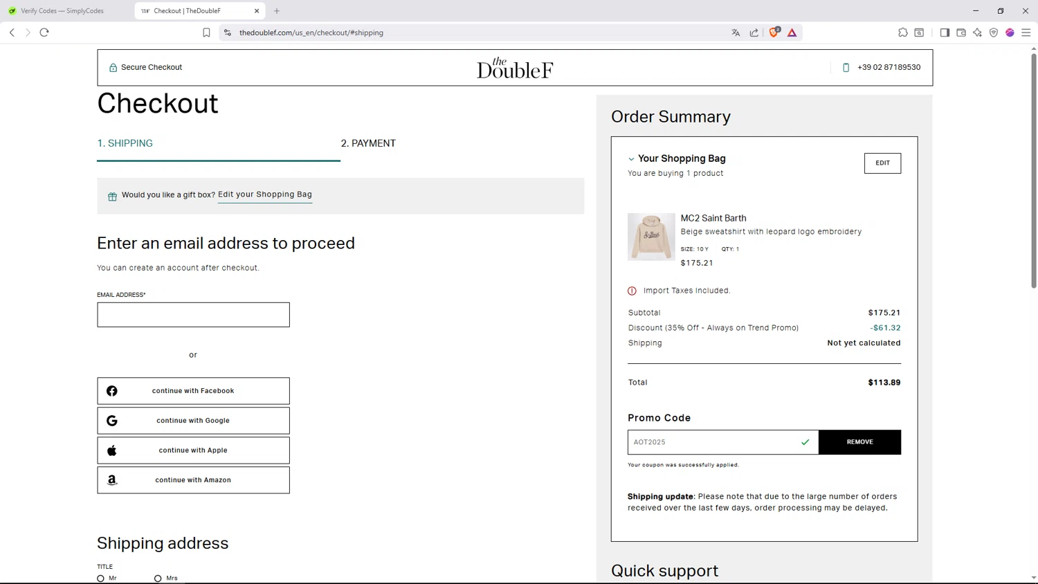
Task: Collapse Your Shopping Bag chevron
Action: coord(631,159)
